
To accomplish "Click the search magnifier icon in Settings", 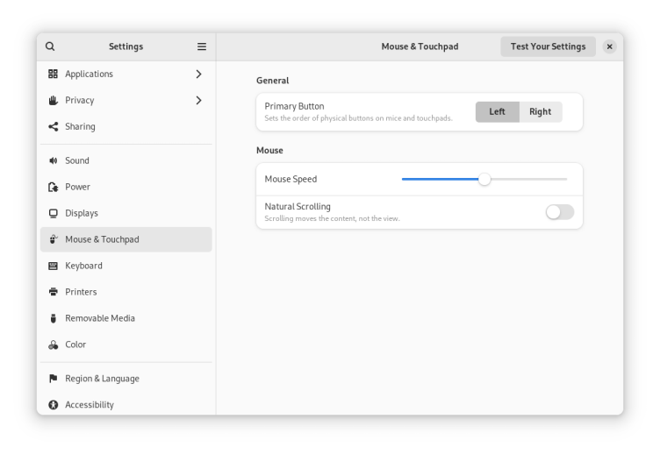I will pos(50,46).
